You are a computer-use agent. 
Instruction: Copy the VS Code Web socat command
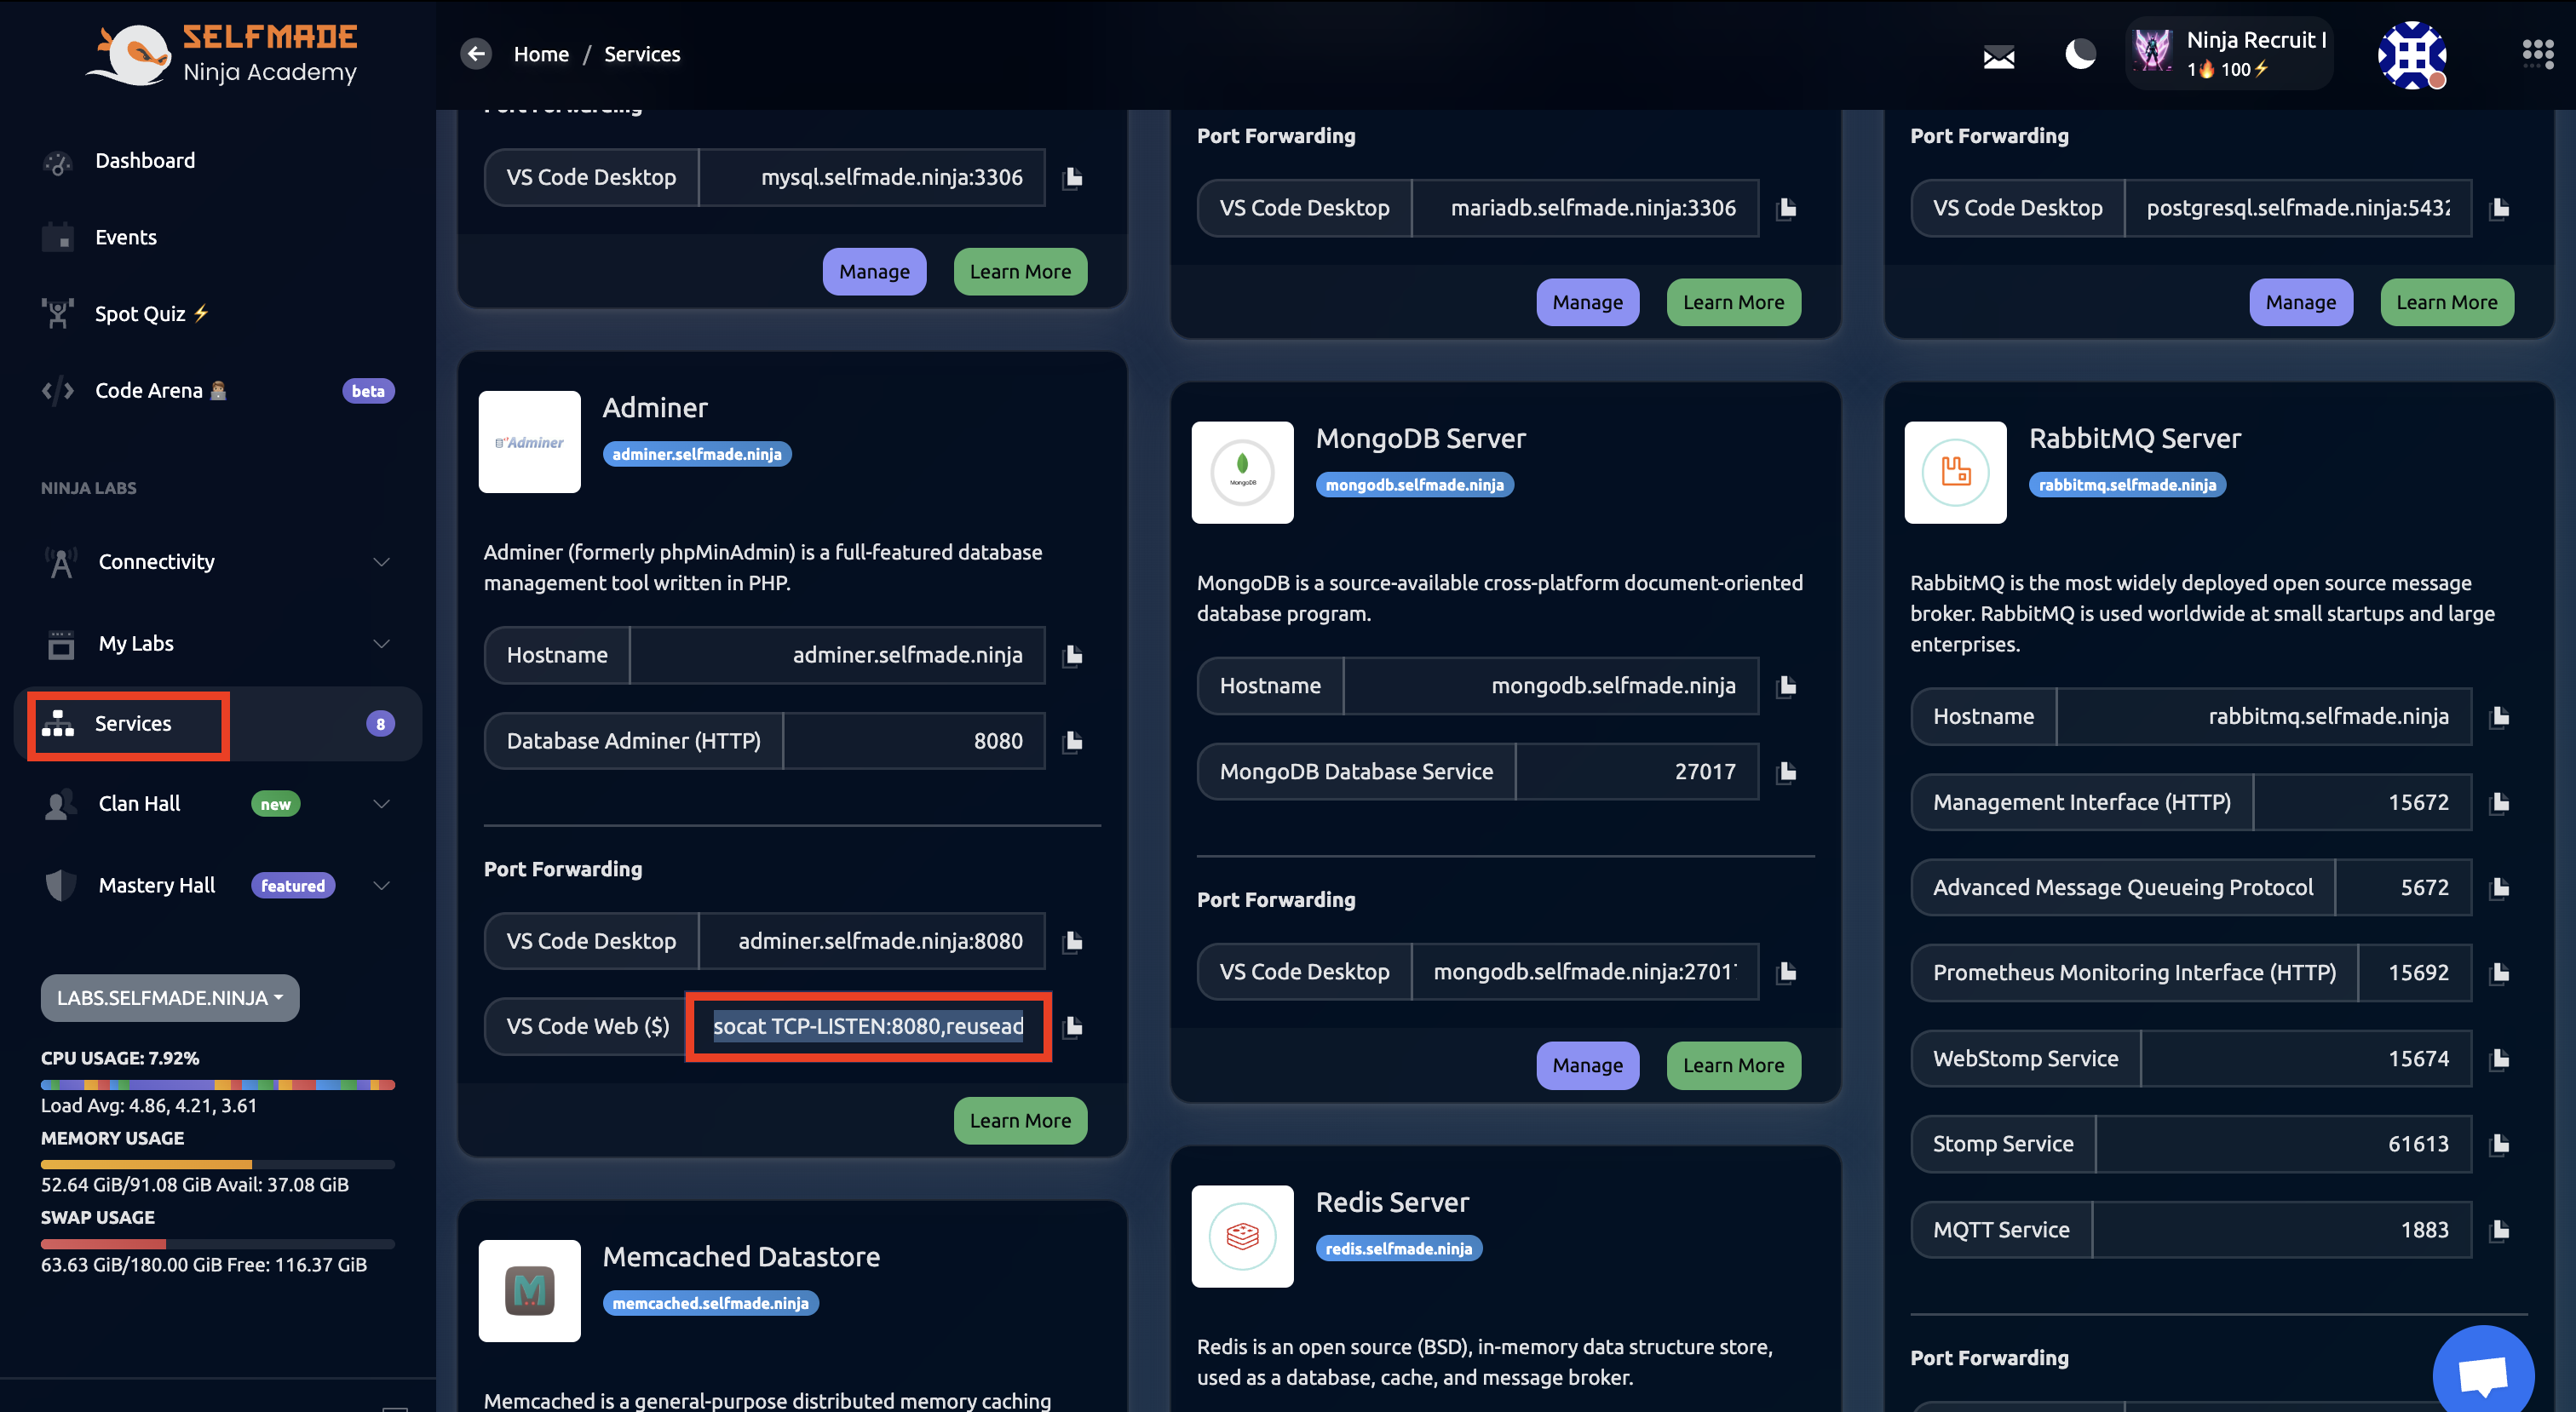pos(1073,1026)
